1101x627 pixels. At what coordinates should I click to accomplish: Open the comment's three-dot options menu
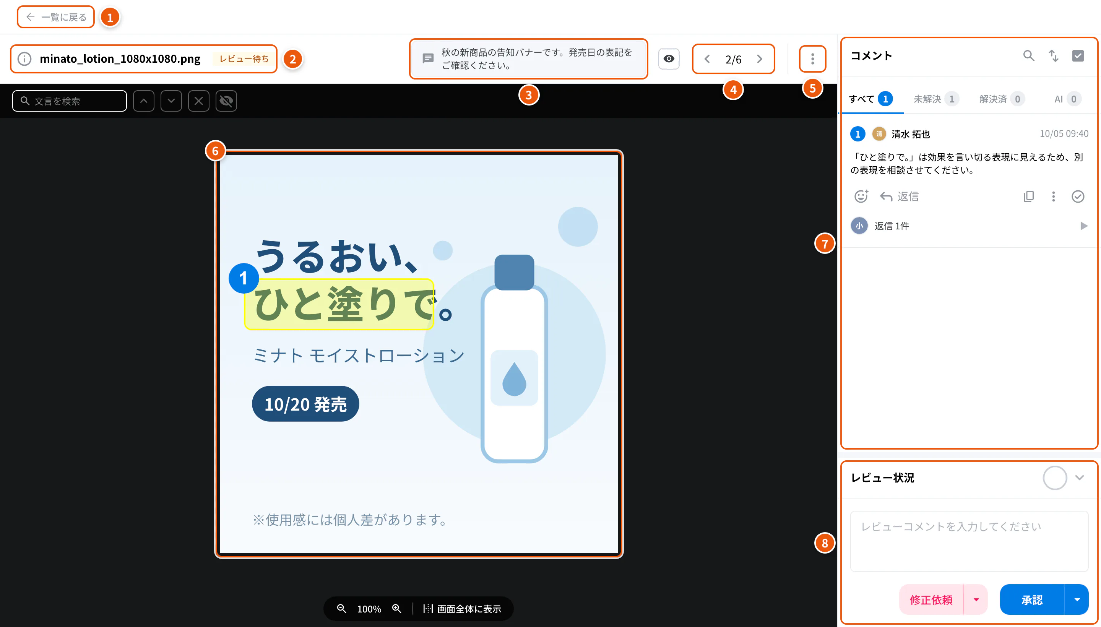(x=1053, y=197)
